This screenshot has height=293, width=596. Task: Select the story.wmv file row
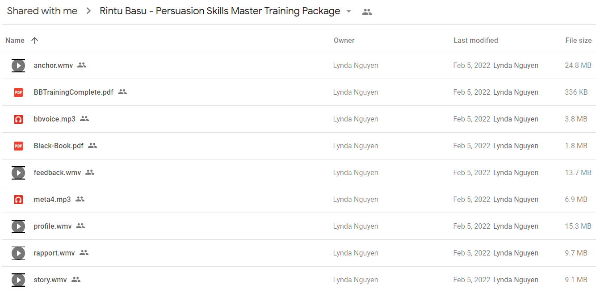[x=298, y=280]
